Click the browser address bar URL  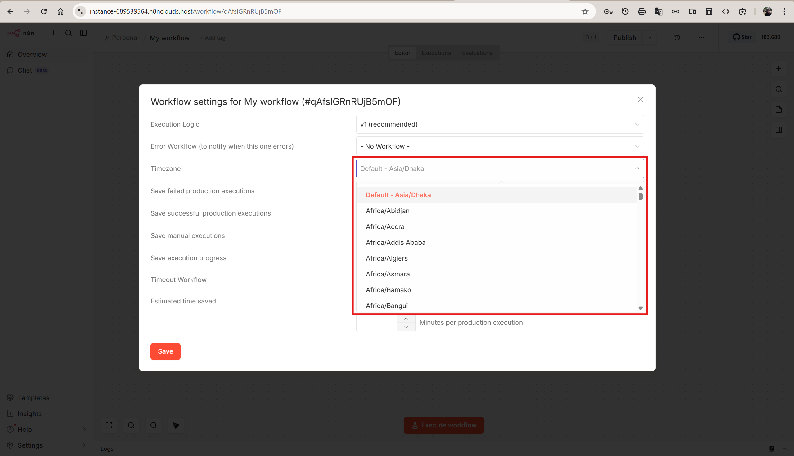[186, 11]
